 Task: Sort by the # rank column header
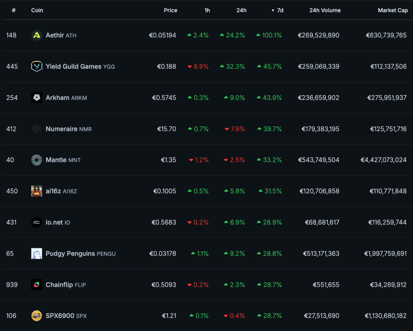(14, 10)
